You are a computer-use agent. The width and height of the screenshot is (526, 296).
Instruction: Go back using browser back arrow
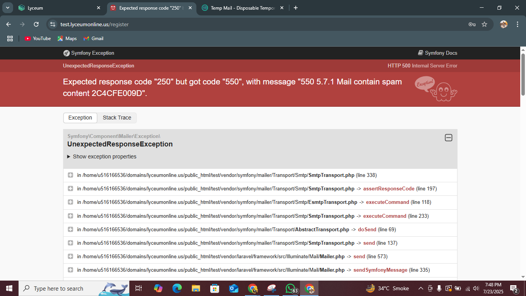[x=8, y=24]
